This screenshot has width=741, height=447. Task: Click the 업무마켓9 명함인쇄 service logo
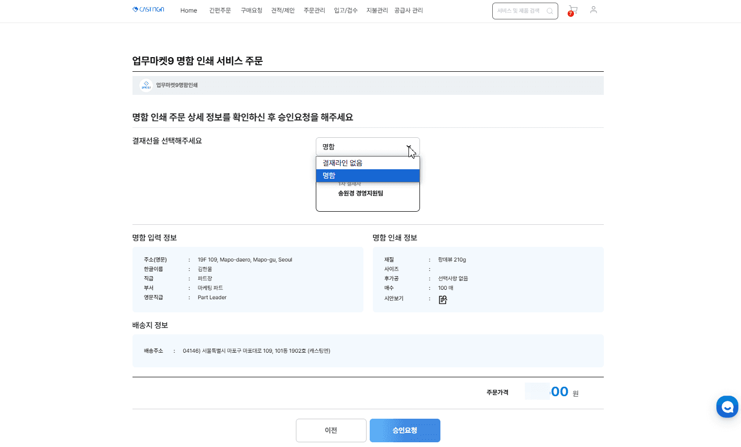(x=146, y=85)
